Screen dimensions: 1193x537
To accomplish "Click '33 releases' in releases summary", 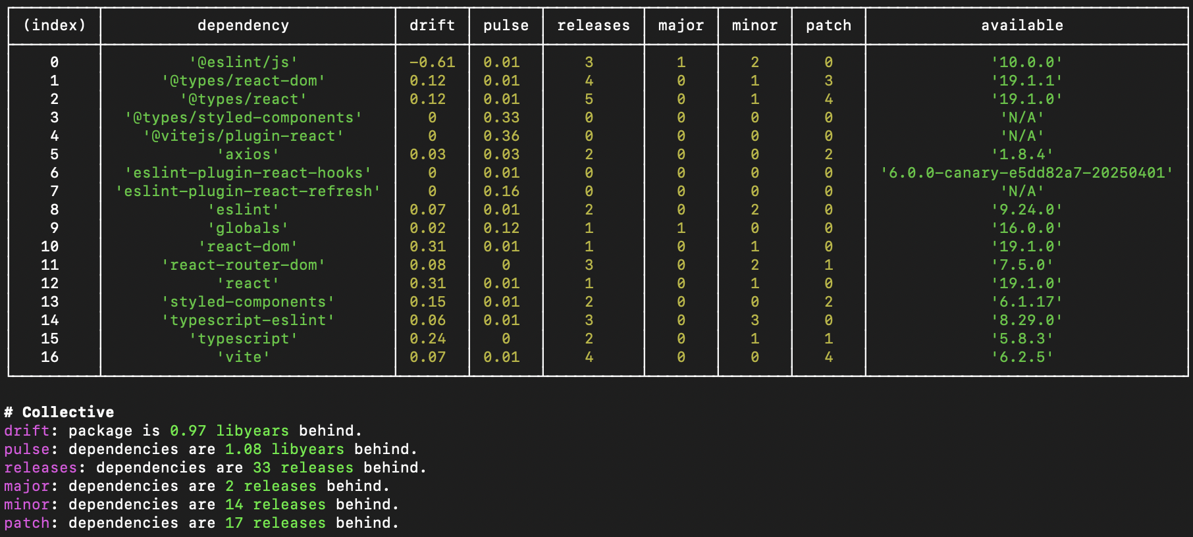I will (x=303, y=468).
